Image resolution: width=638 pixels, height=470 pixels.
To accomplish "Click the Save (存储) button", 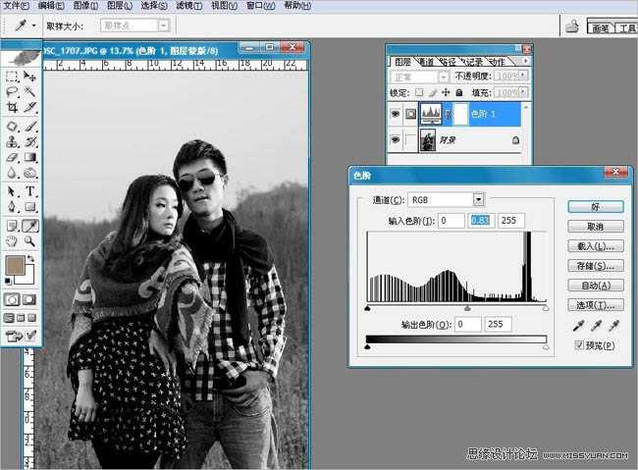I will pos(596,266).
